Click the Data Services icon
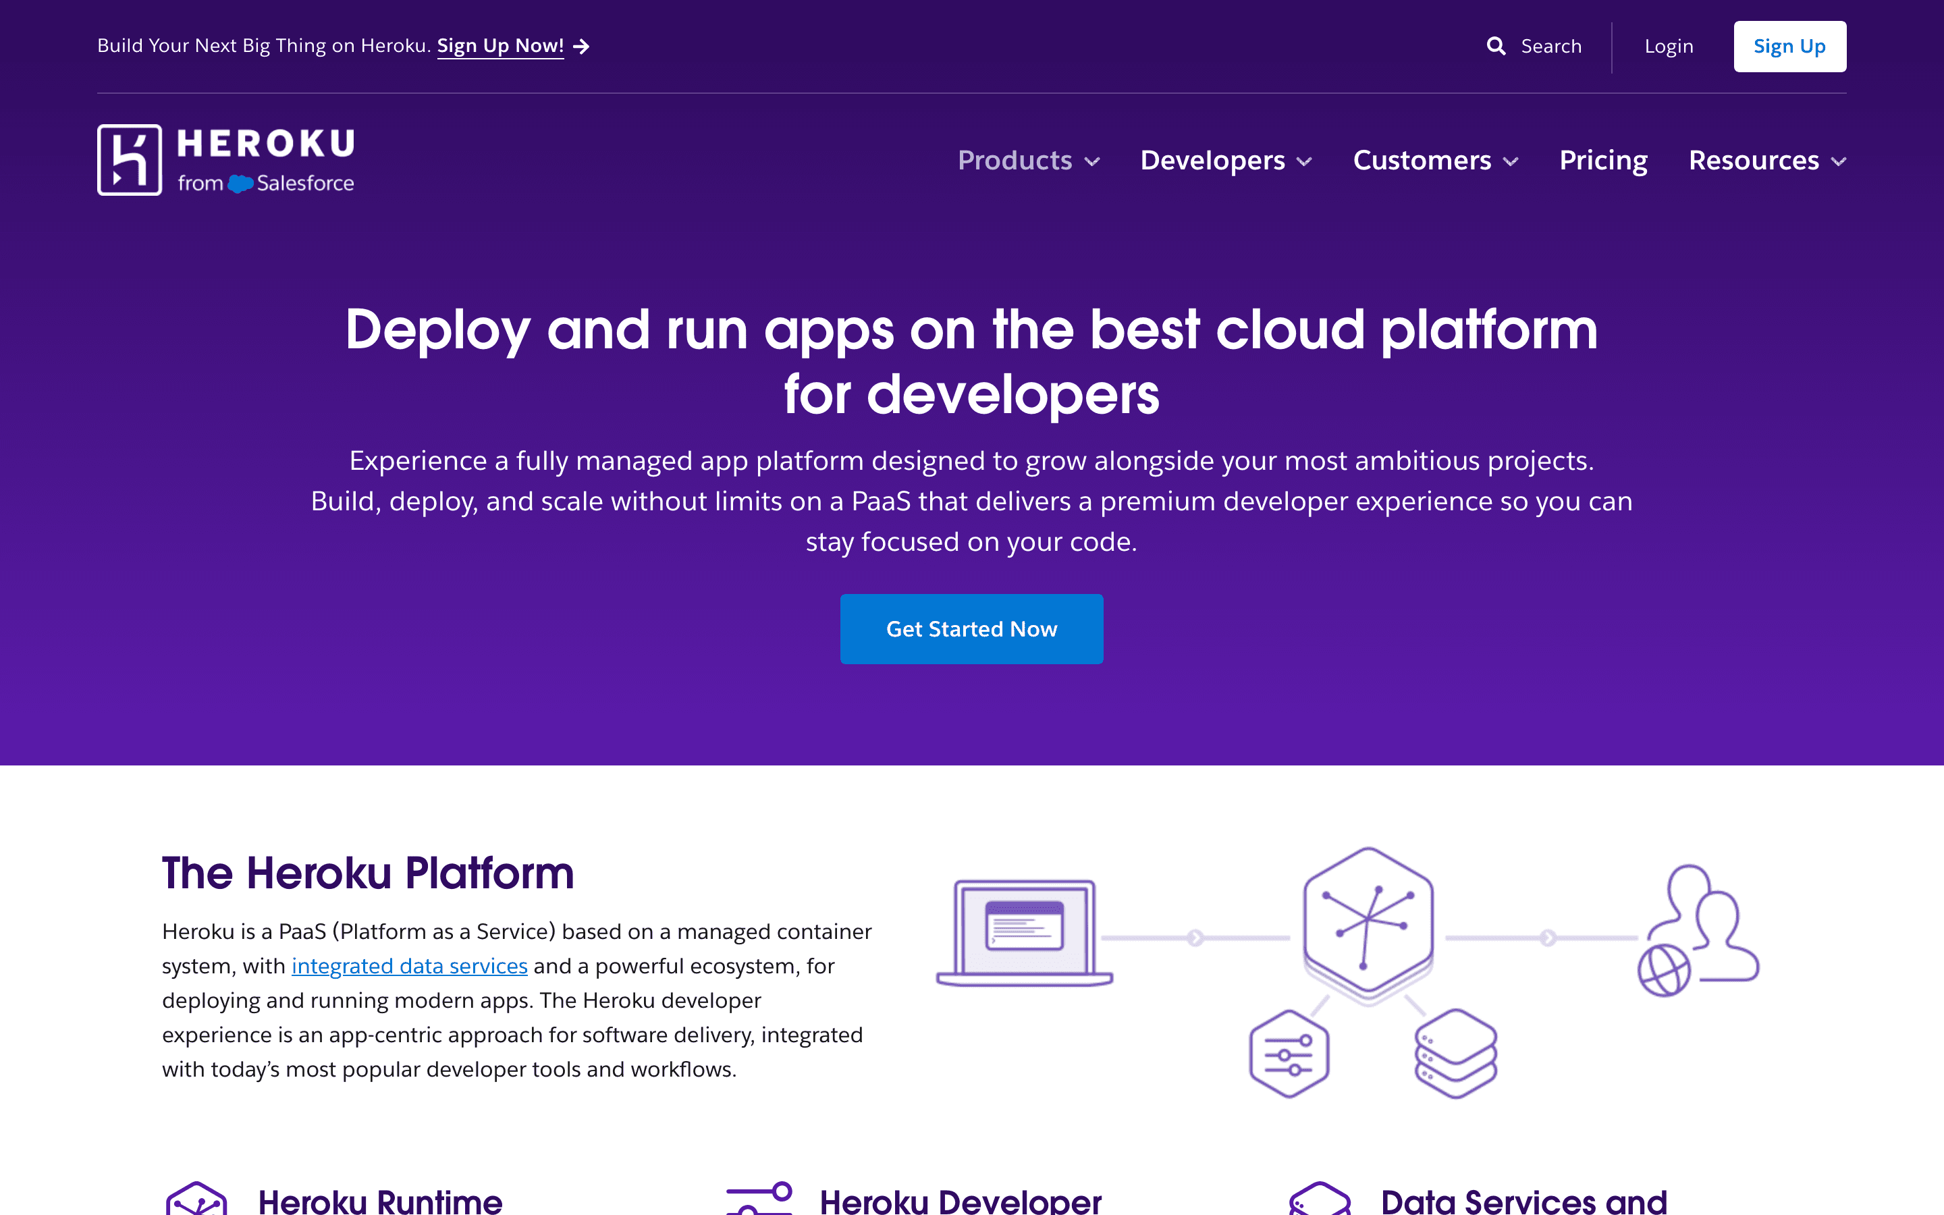Image resolution: width=1944 pixels, height=1215 pixels. point(1319,1198)
